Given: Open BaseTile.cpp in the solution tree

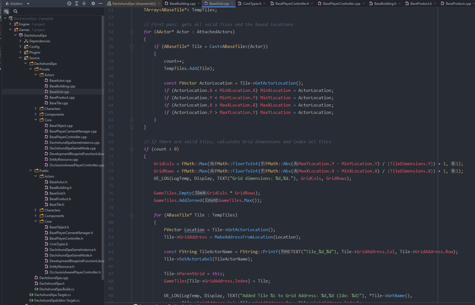Looking at the screenshot, I should pos(59,103).
